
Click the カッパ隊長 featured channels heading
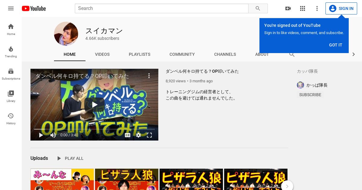click(x=307, y=71)
